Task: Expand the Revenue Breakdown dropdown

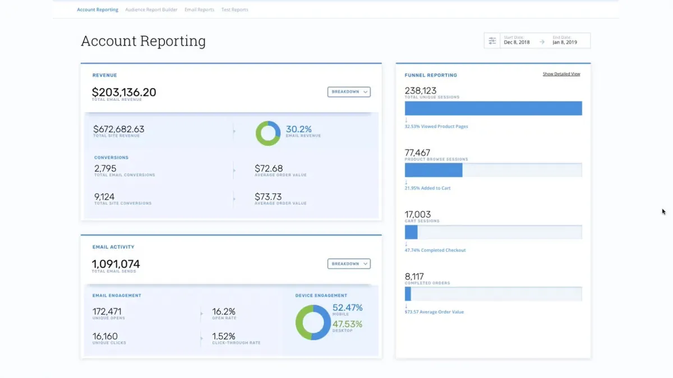Action: click(349, 92)
